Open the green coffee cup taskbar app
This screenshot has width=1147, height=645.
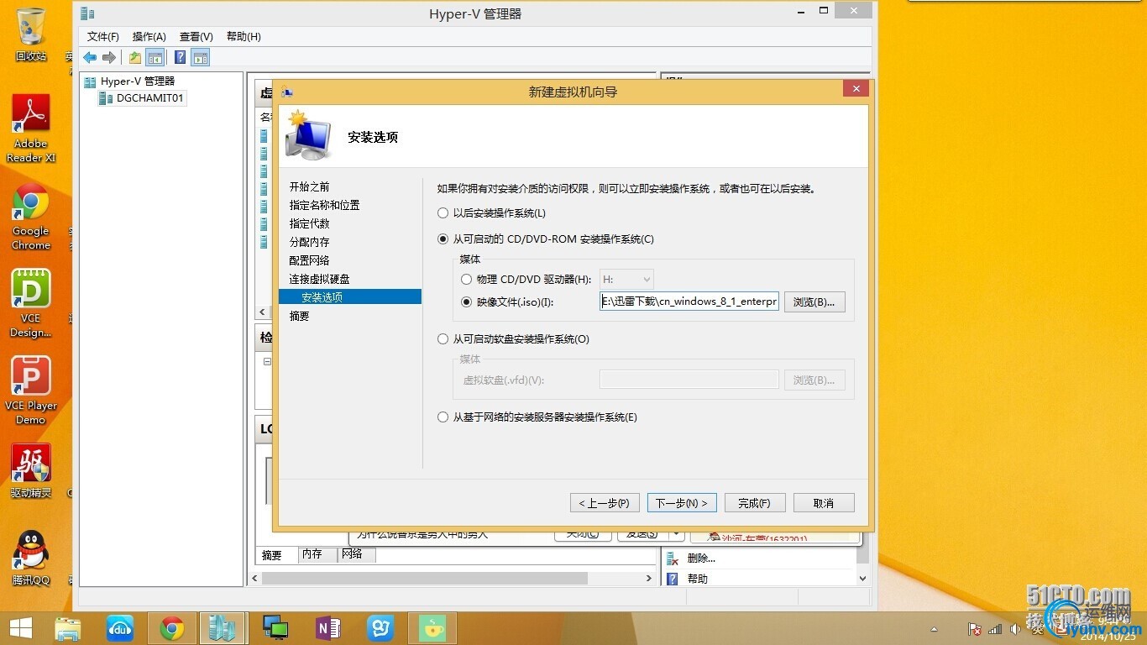click(x=432, y=628)
